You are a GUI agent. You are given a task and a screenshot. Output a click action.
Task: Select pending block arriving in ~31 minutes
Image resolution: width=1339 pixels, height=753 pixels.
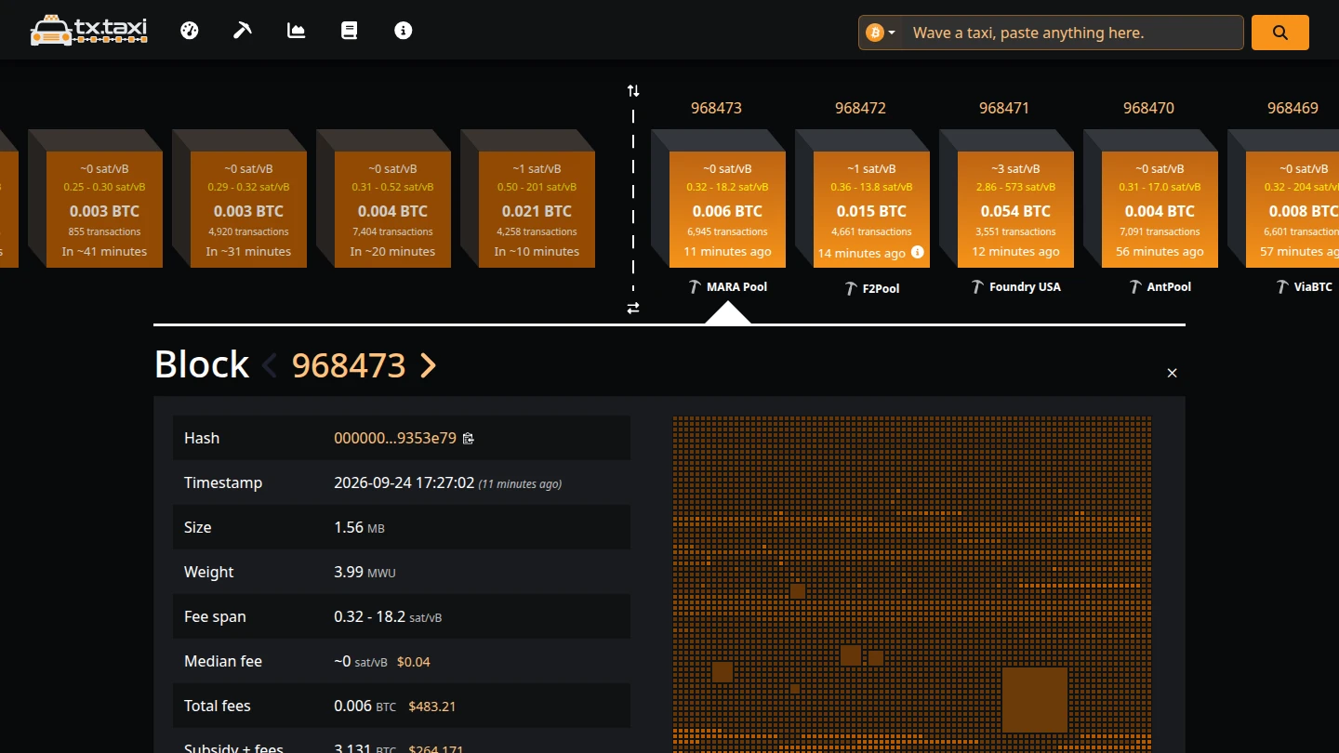[x=248, y=210]
